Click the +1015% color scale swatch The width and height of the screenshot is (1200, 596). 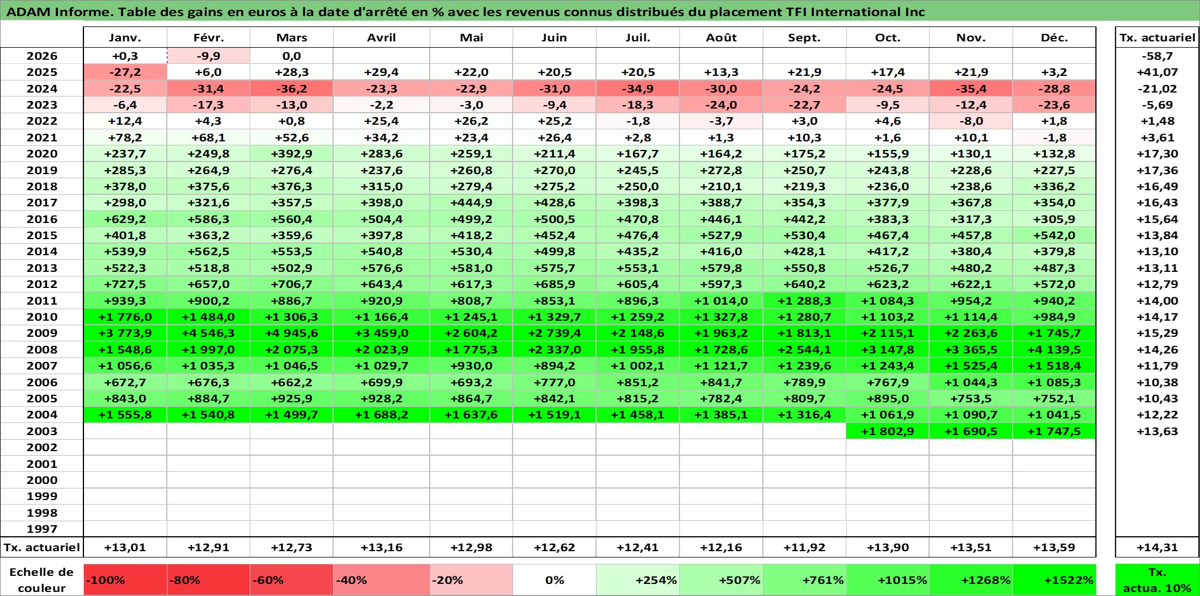[x=888, y=580]
